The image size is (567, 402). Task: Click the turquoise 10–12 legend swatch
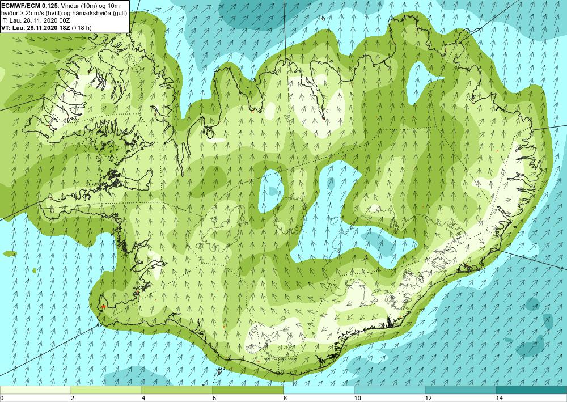click(390, 390)
